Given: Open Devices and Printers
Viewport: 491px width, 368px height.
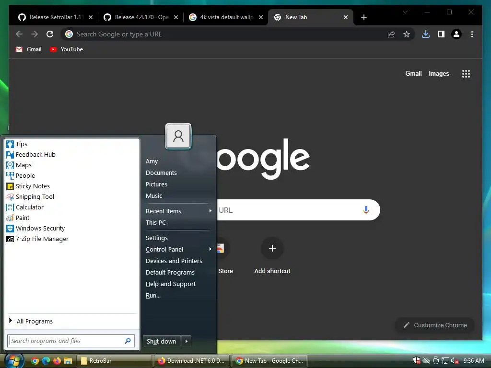Looking at the screenshot, I should 174,261.
